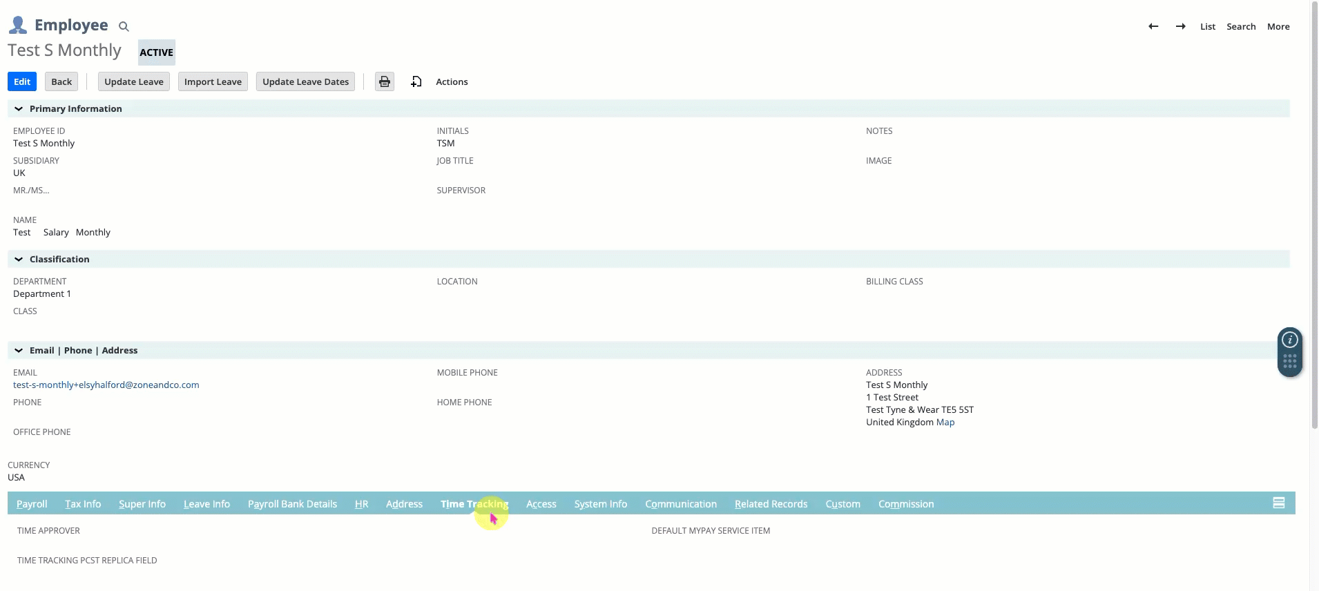This screenshot has width=1319, height=591.
Task: Toggle the subtab layout icon at right
Action: (1279, 503)
